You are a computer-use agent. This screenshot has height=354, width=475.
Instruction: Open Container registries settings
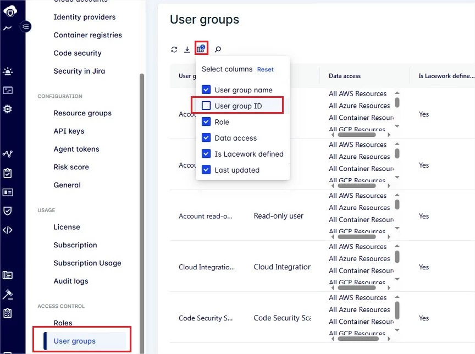tap(88, 35)
